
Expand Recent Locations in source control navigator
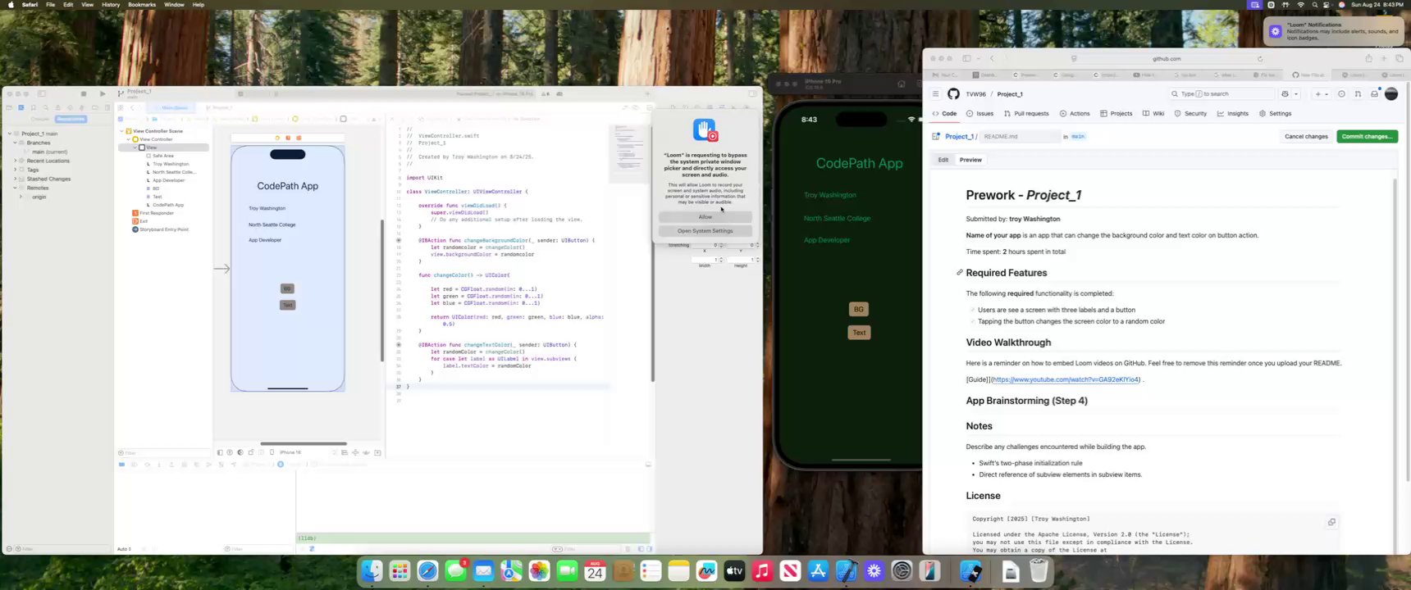(x=15, y=161)
